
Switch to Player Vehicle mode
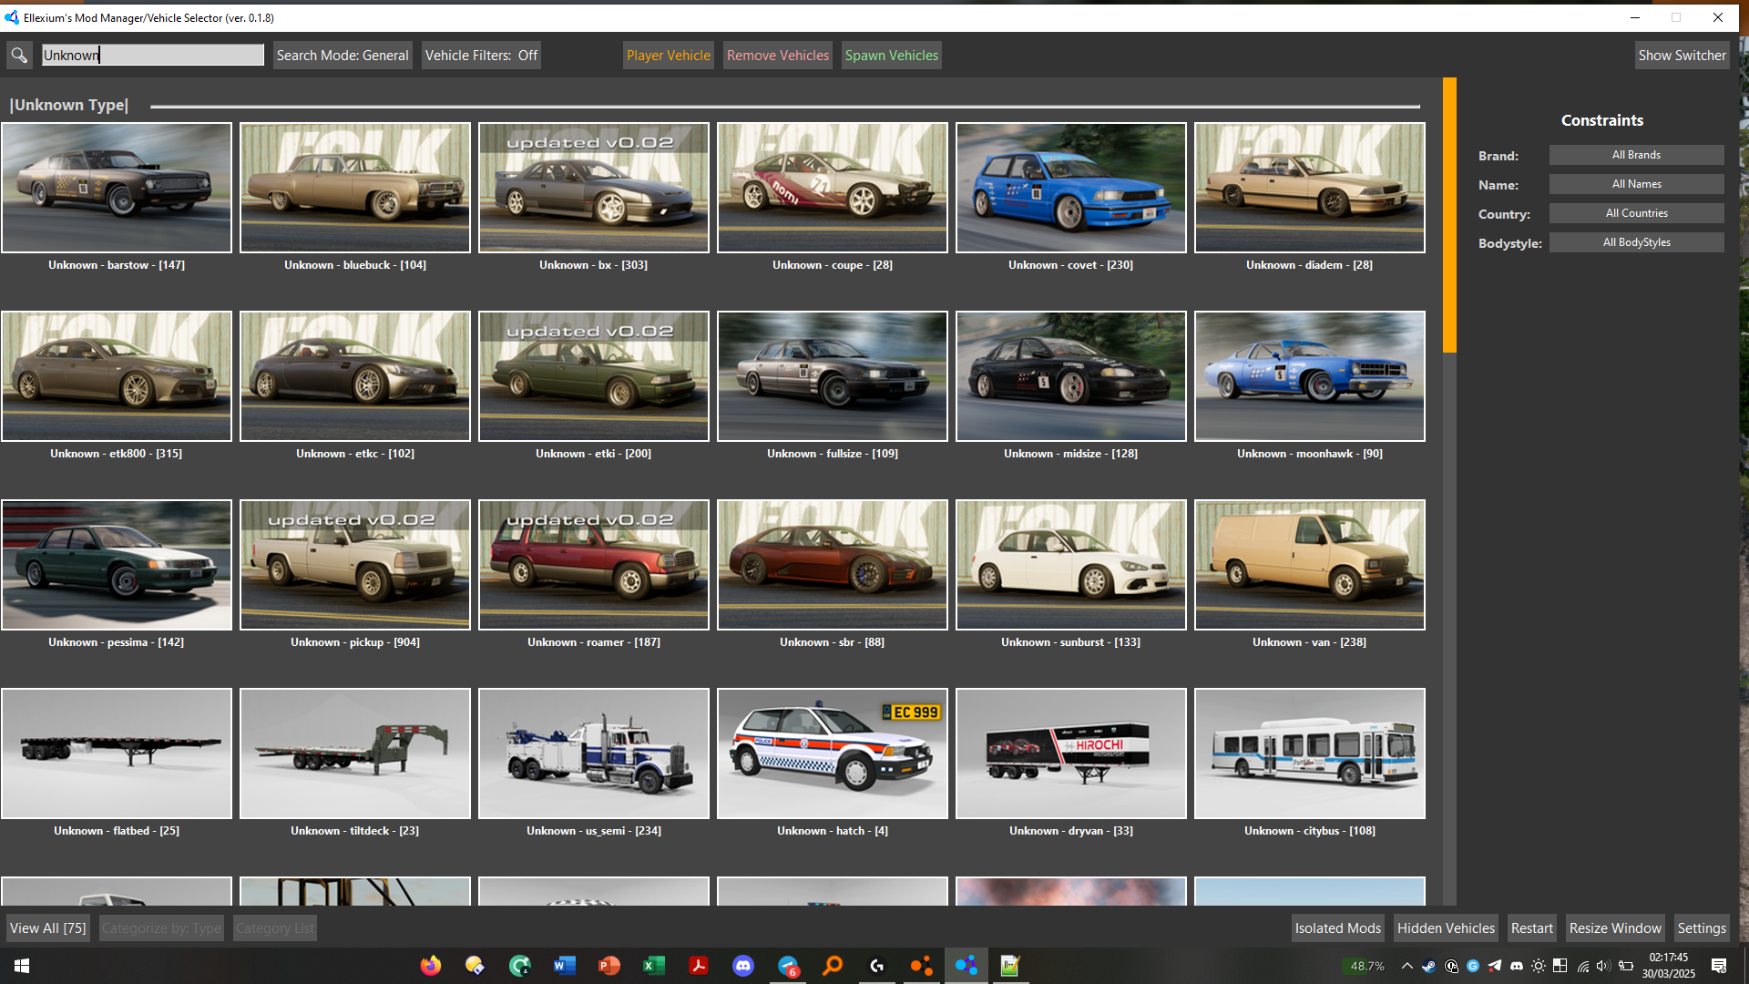668,56
